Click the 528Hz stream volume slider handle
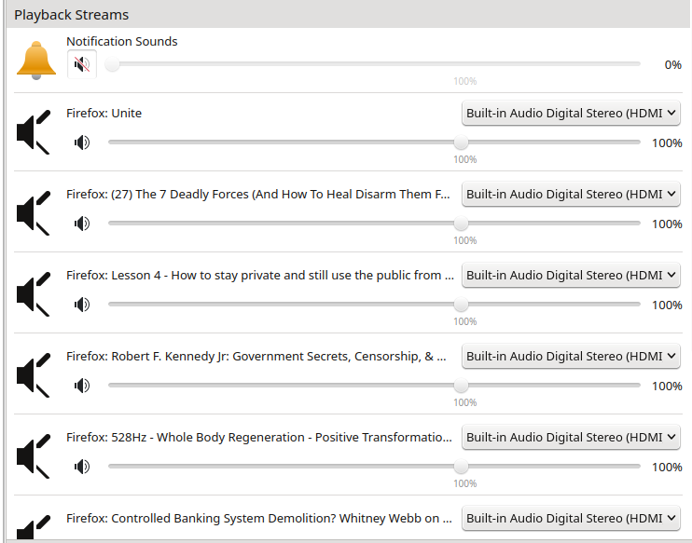 coord(461,466)
